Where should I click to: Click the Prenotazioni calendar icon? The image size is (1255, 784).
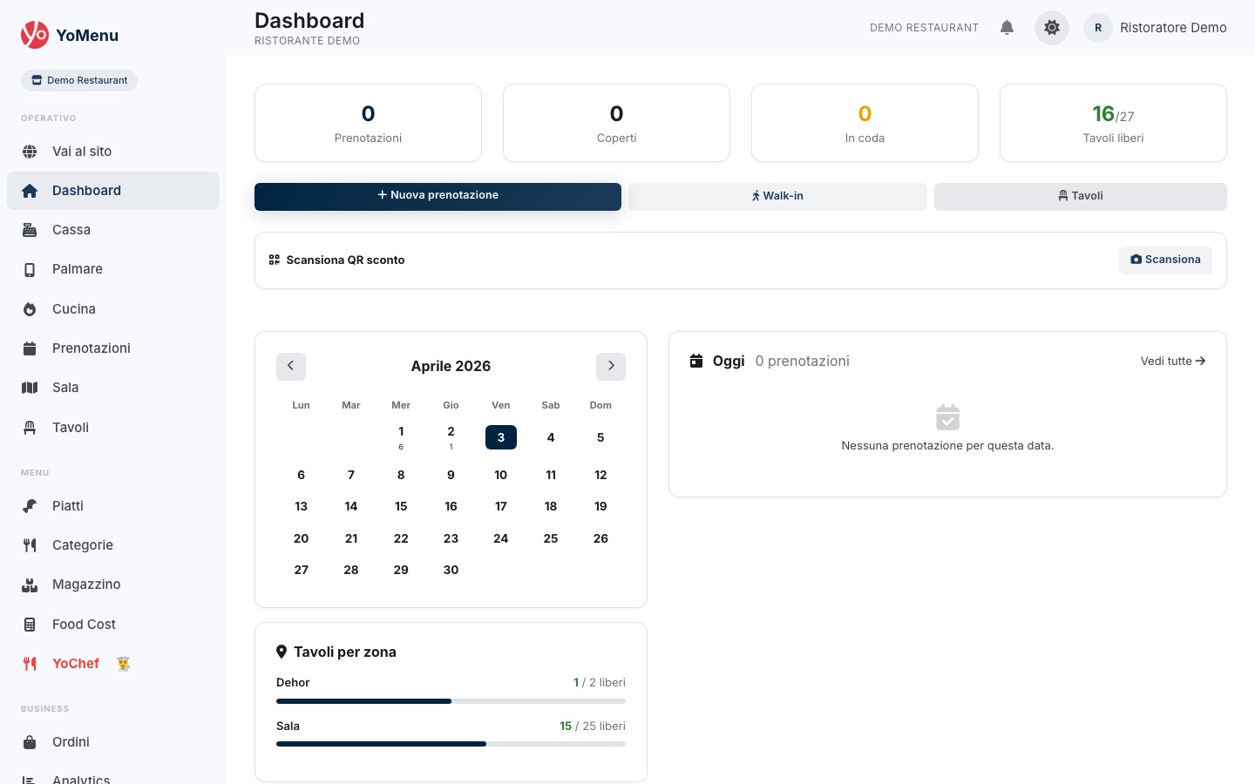(30, 348)
